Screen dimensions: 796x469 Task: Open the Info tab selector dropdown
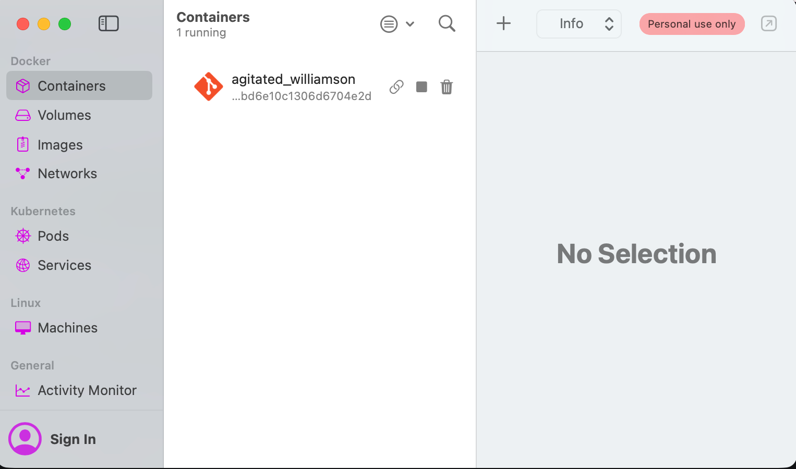pos(578,24)
